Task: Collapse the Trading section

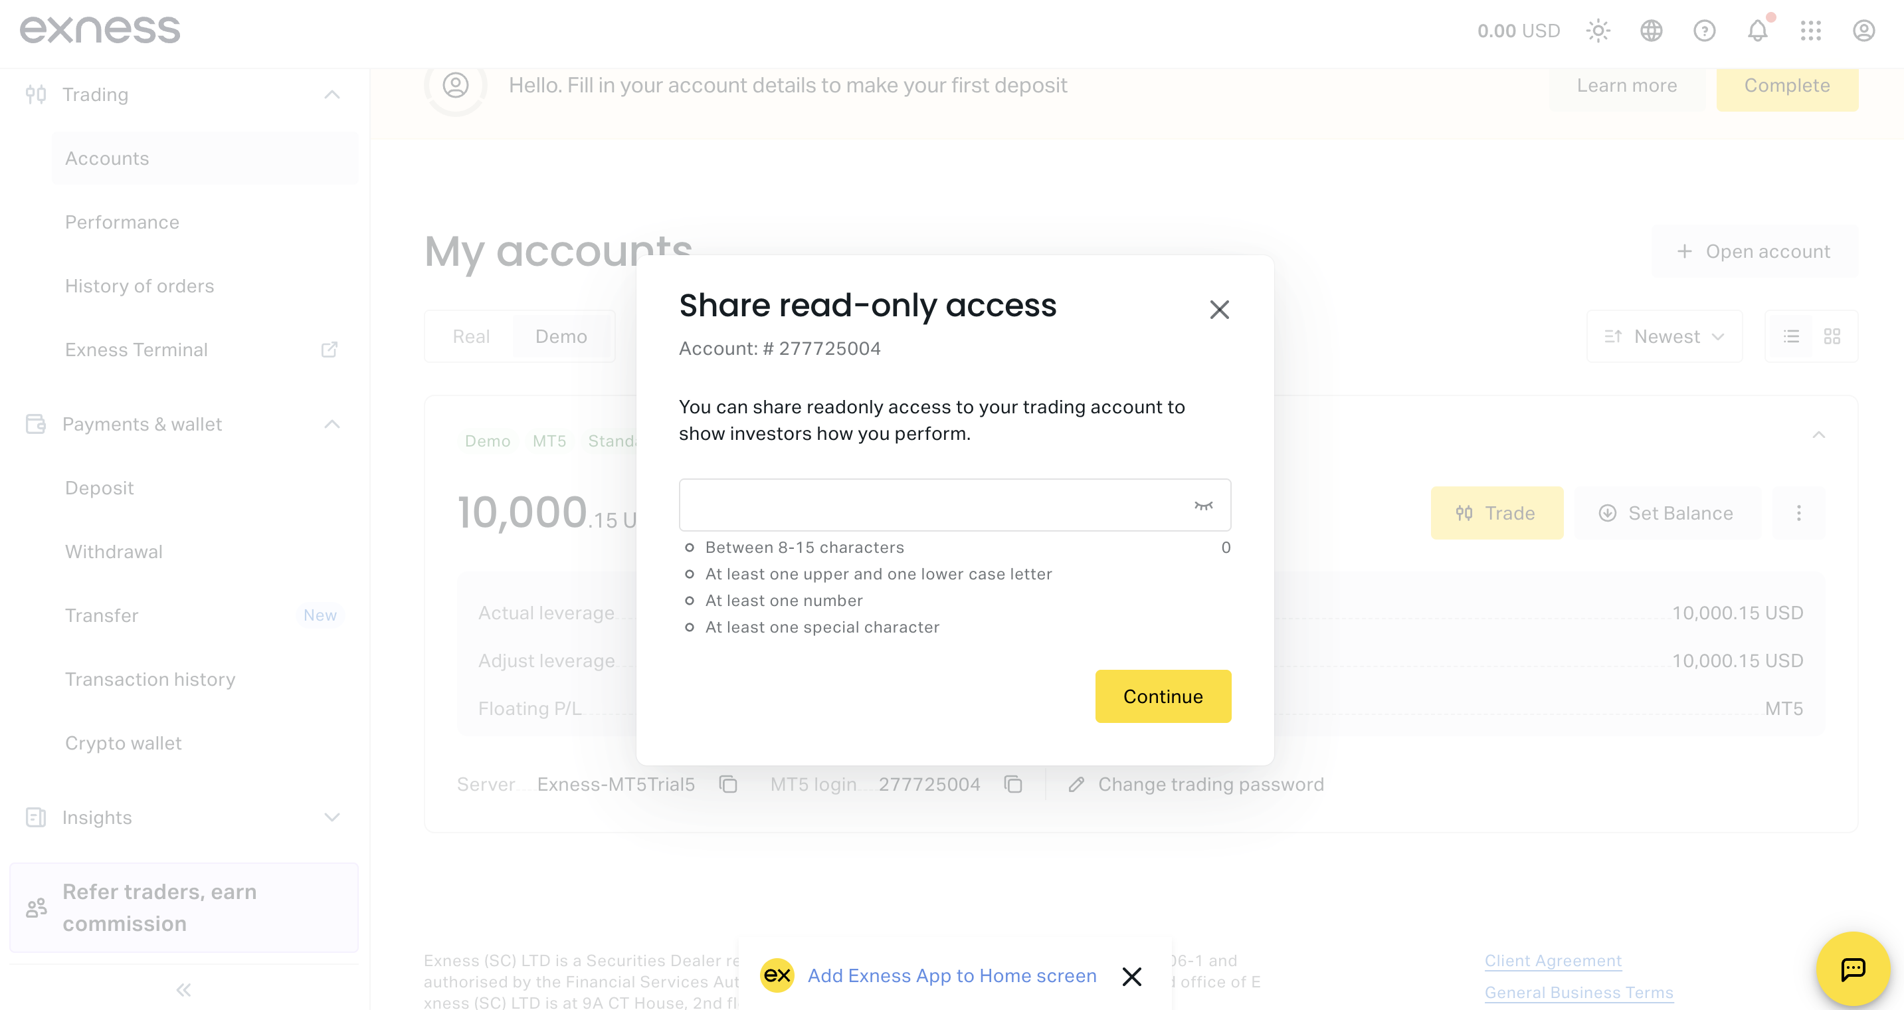Action: tap(332, 94)
